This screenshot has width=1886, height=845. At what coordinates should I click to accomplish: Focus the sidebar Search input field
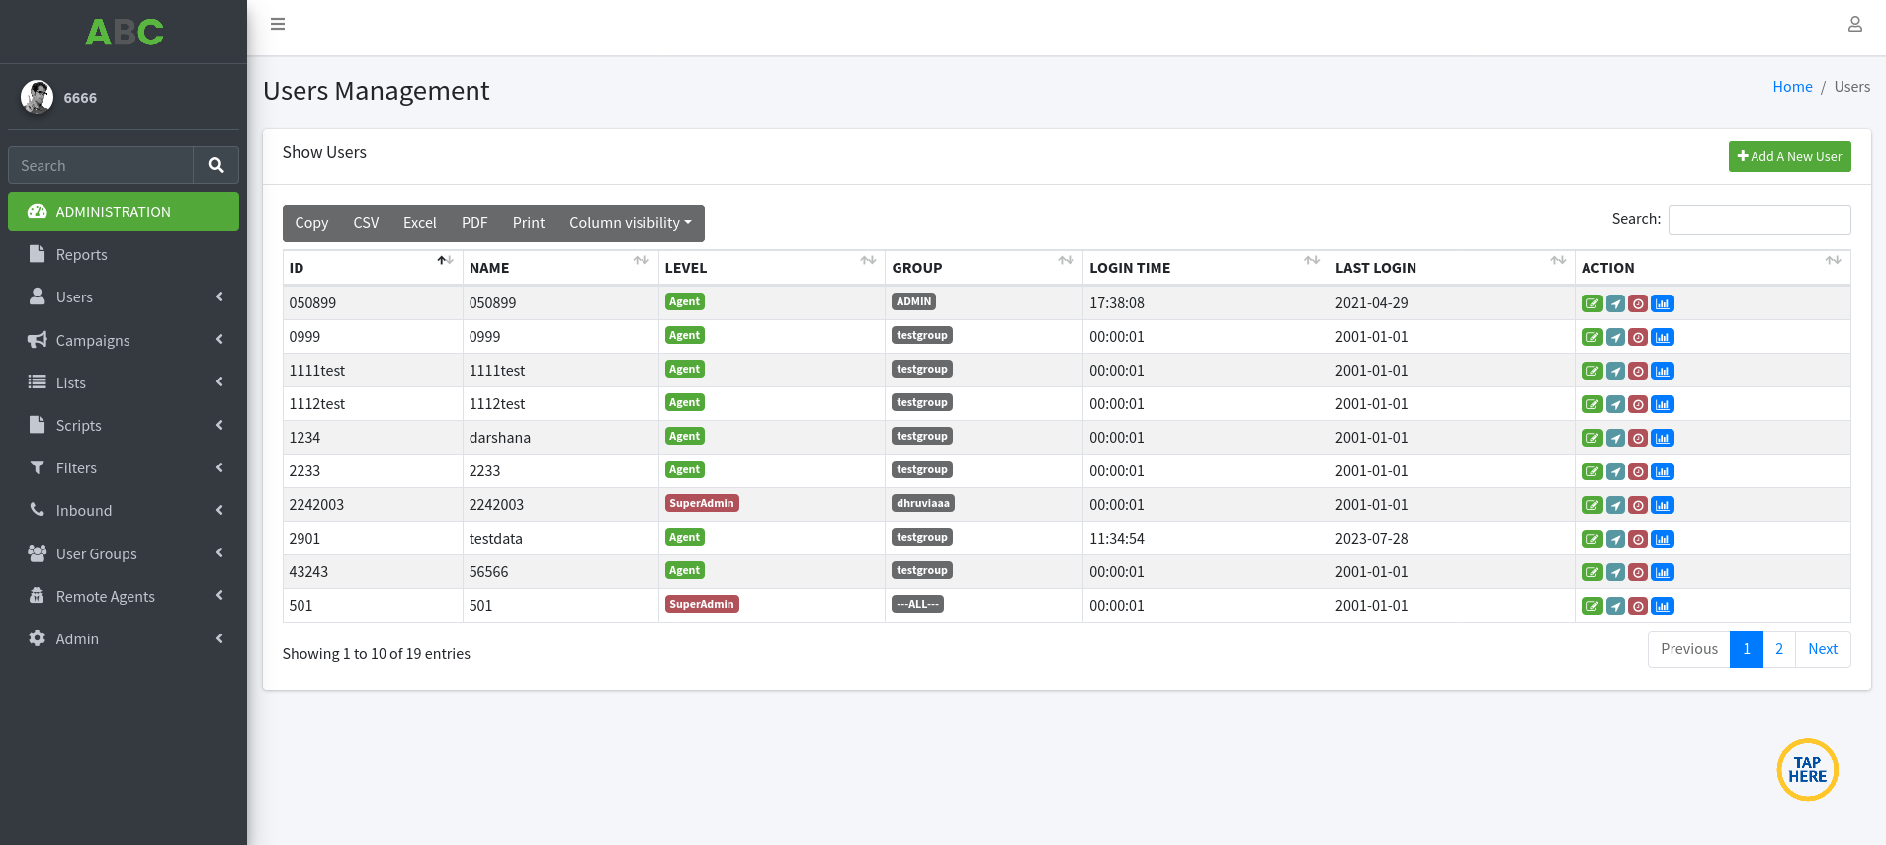pos(101,165)
